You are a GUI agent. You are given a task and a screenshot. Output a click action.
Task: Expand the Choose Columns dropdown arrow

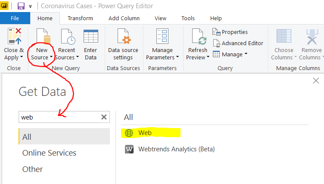[x=296, y=57]
